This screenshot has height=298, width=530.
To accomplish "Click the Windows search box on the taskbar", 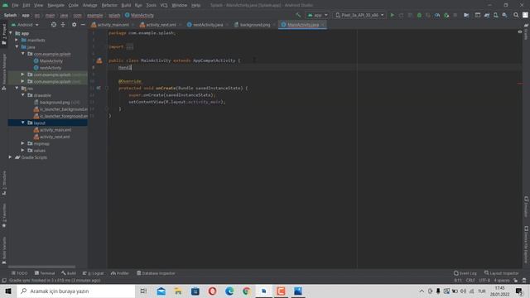I will point(76,291).
